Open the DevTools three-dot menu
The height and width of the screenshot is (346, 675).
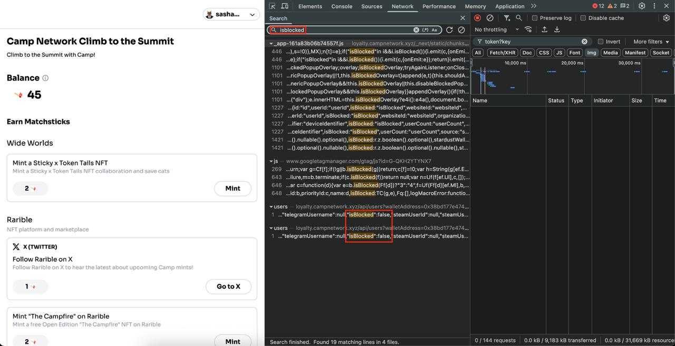(654, 6)
